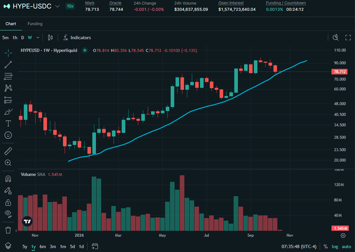Select the brush drawing tool
This screenshot has width=355, height=252.
tap(8, 112)
